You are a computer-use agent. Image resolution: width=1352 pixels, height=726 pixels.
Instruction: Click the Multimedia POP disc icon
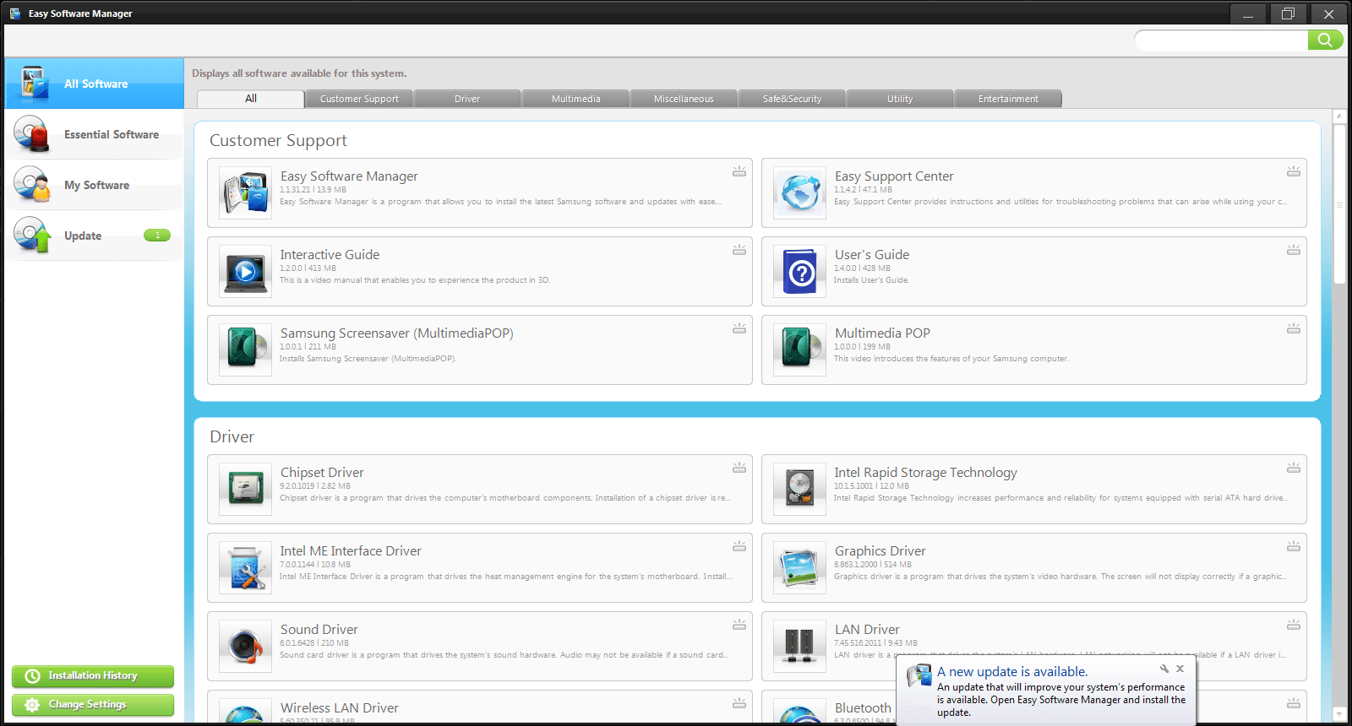pos(799,350)
